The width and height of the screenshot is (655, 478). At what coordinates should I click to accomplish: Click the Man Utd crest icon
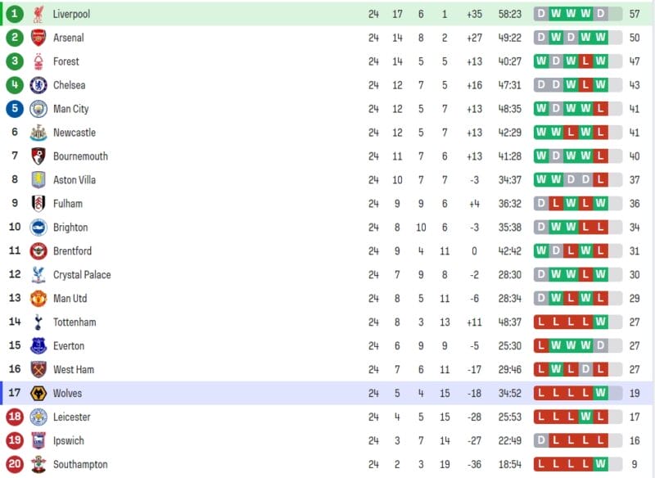(x=38, y=299)
